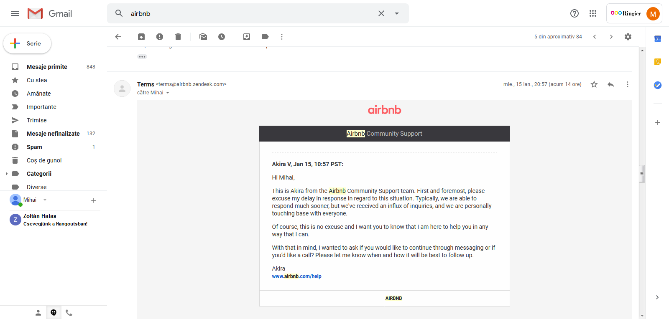Show trimmed content ellipsis
The height and width of the screenshot is (319, 669).
(142, 57)
